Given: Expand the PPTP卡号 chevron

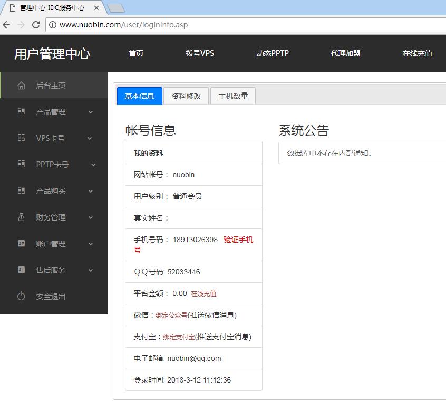Looking at the screenshot, I should pyautogui.click(x=93, y=165).
